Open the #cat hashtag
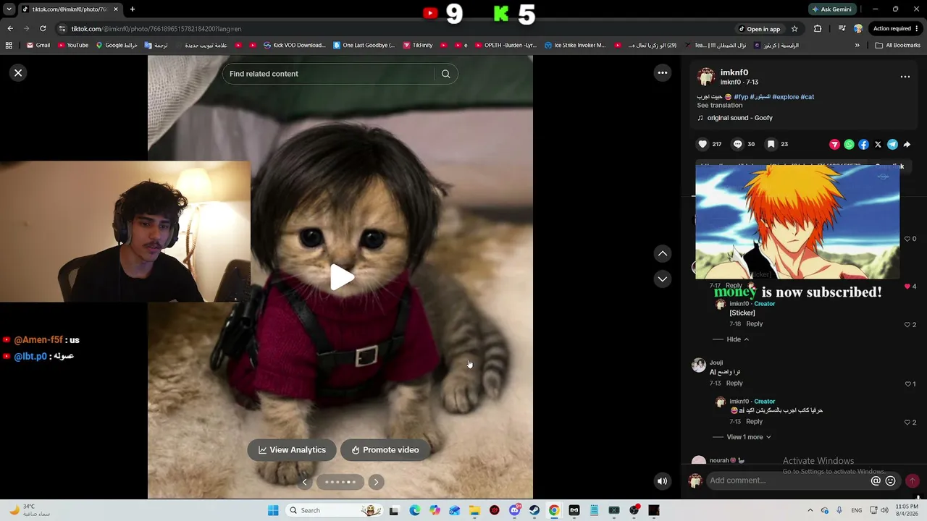This screenshot has width=927, height=521. (x=808, y=97)
